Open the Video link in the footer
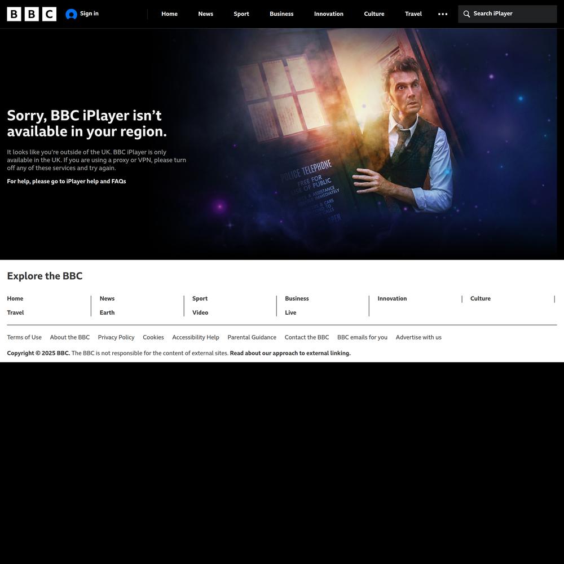This screenshot has width=564, height=564. coord(200,312)
